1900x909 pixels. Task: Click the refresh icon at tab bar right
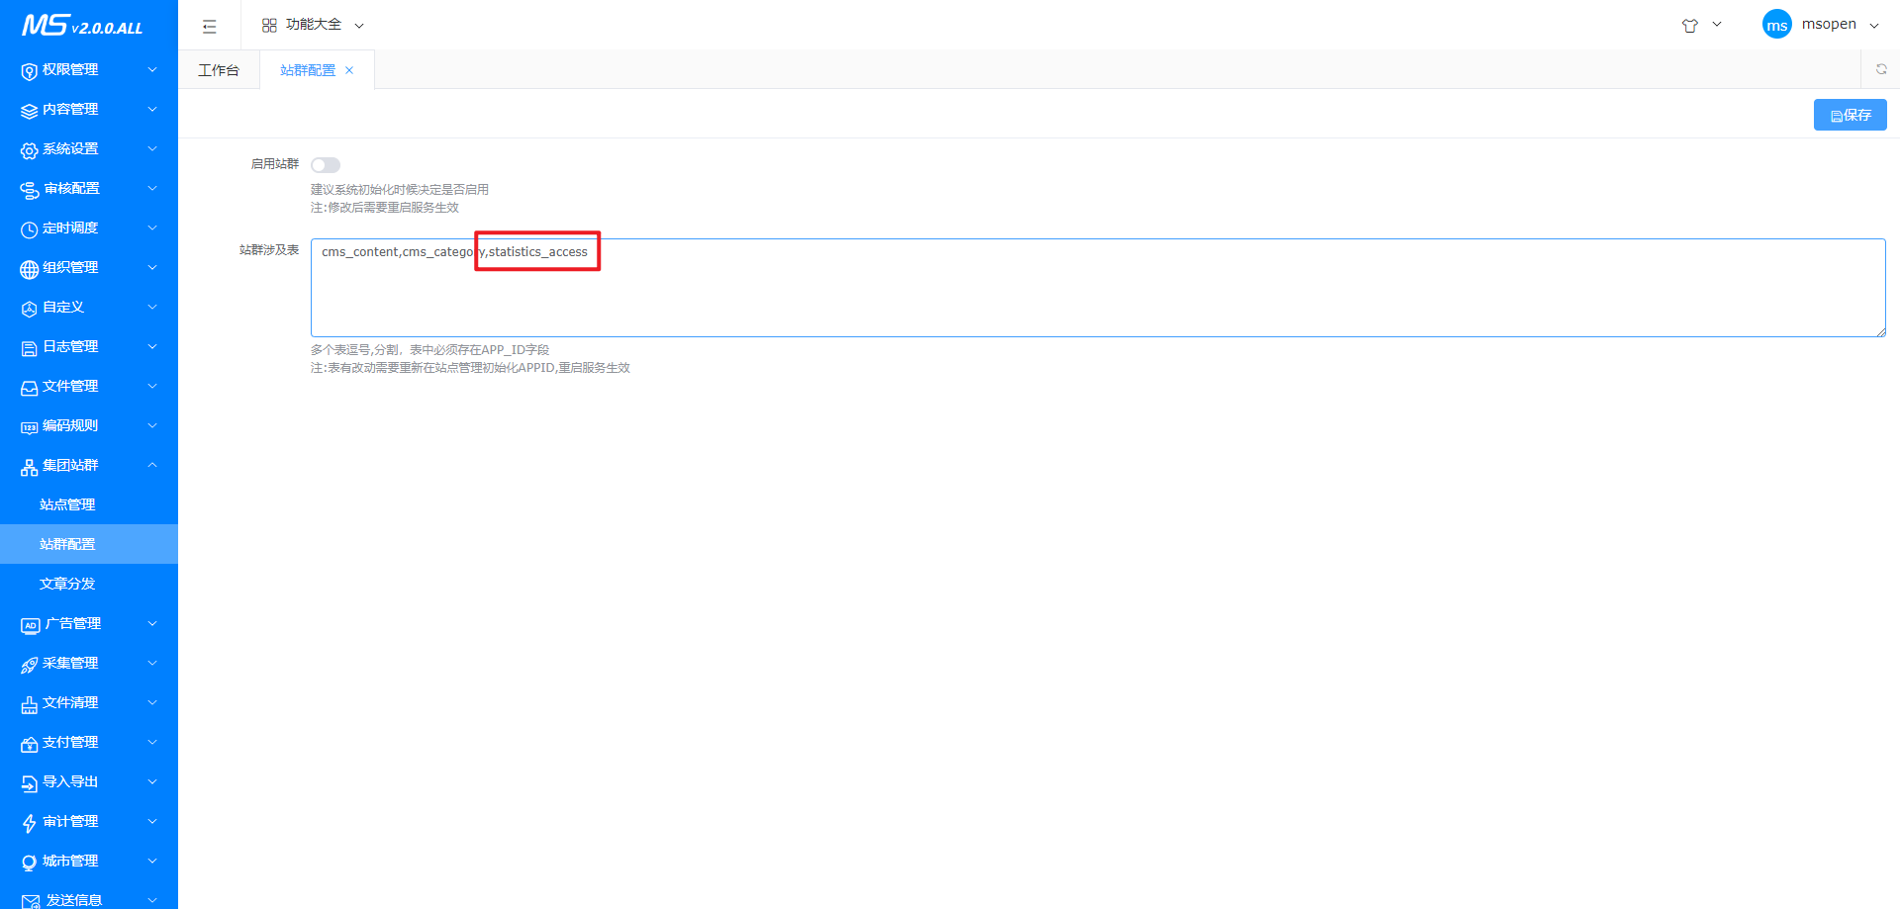click(x=1880, y=69)
